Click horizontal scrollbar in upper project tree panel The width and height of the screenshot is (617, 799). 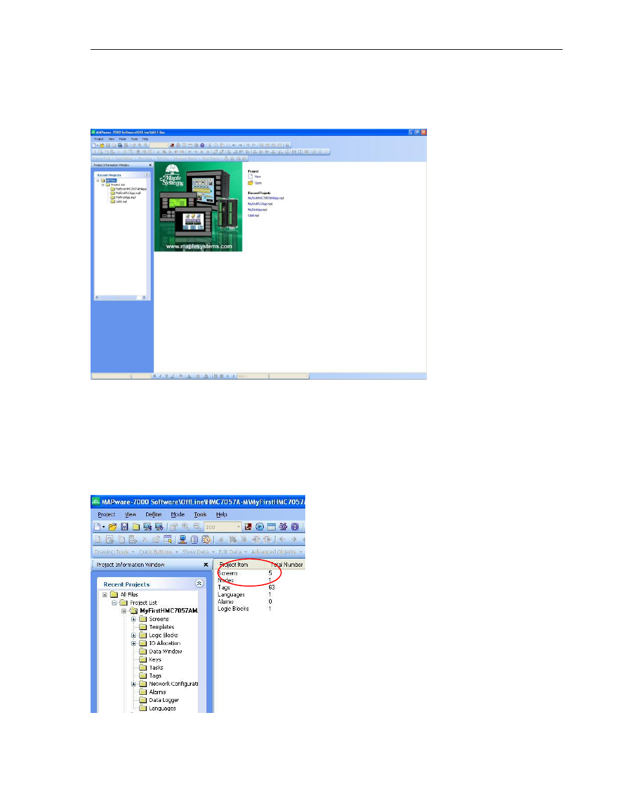pyautogui.click(x=121, y=298)
